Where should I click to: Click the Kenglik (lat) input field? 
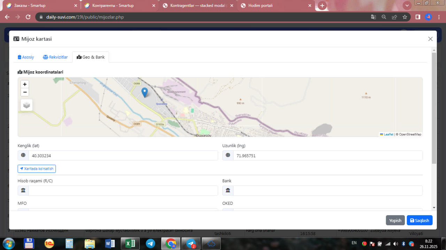pos(123,156)
